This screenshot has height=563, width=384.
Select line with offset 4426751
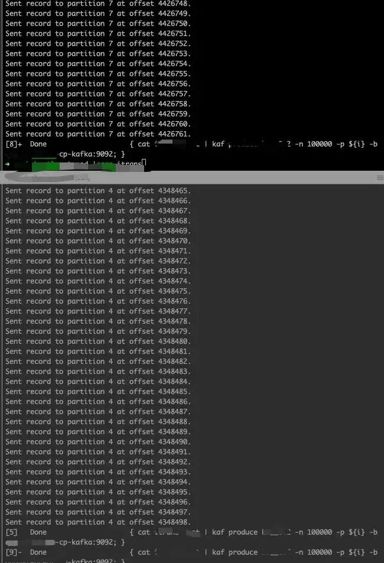pos(98,34)
